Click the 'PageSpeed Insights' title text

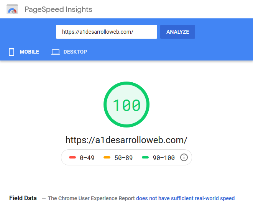click(x=58, y=9)
